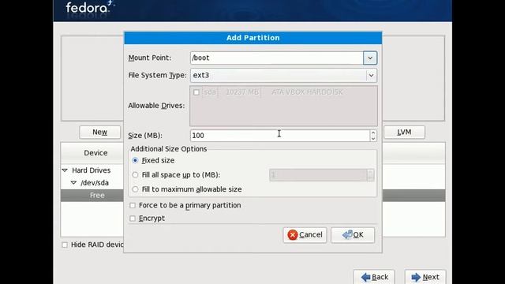Click the /dev/sda label in the tree

[x=95, y=182]
